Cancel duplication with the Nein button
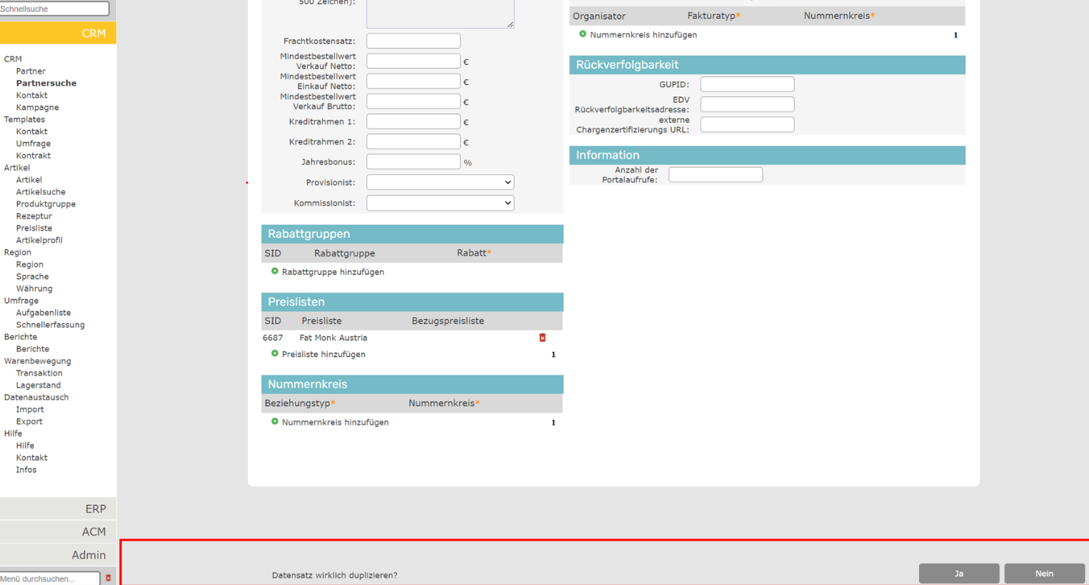The width and height of the screenshot is (1089, 585). click(1044, 574)
